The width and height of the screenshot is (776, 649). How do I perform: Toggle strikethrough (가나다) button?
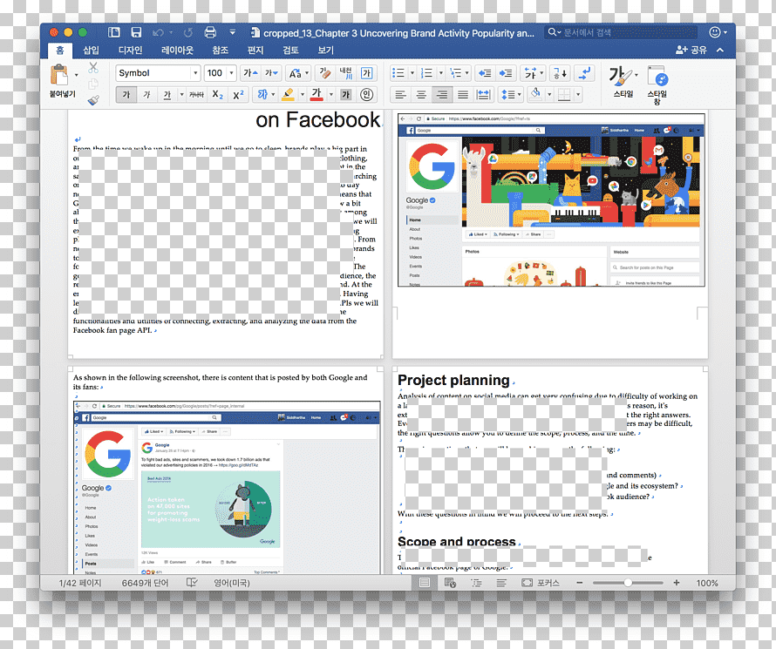pyautogui.click(x=196, y=94)
